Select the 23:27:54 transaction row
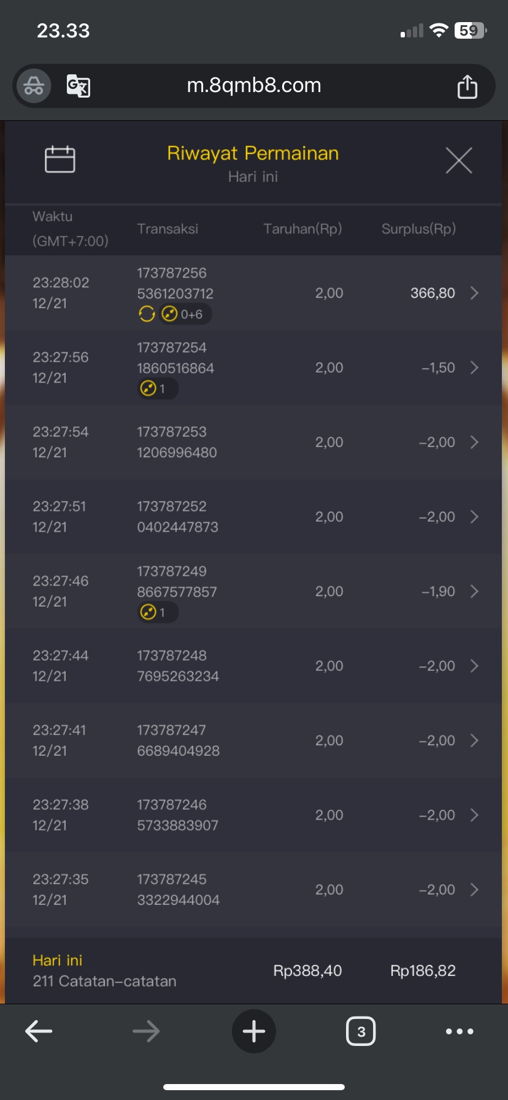 253,443
